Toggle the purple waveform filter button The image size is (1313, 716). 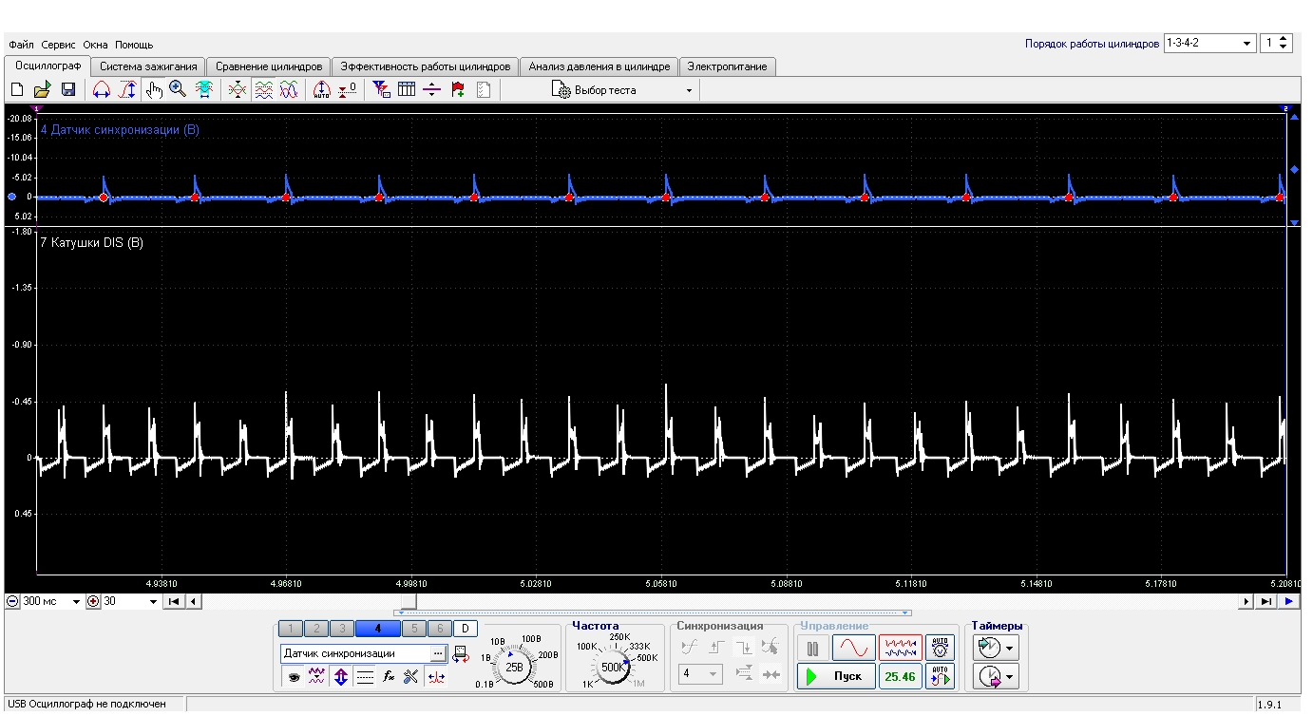[x=317, y=677]
